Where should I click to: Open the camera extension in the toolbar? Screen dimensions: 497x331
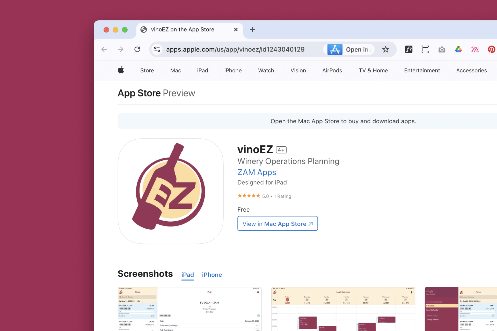[x=442, y=49]
